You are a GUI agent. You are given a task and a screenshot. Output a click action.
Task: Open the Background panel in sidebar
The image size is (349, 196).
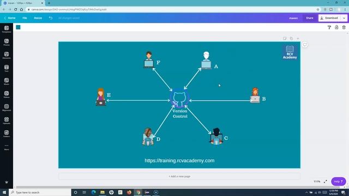pyautogui.click(x=7, y=108)
